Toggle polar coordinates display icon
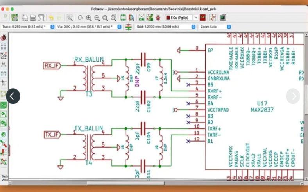 [x=4, y=55]
